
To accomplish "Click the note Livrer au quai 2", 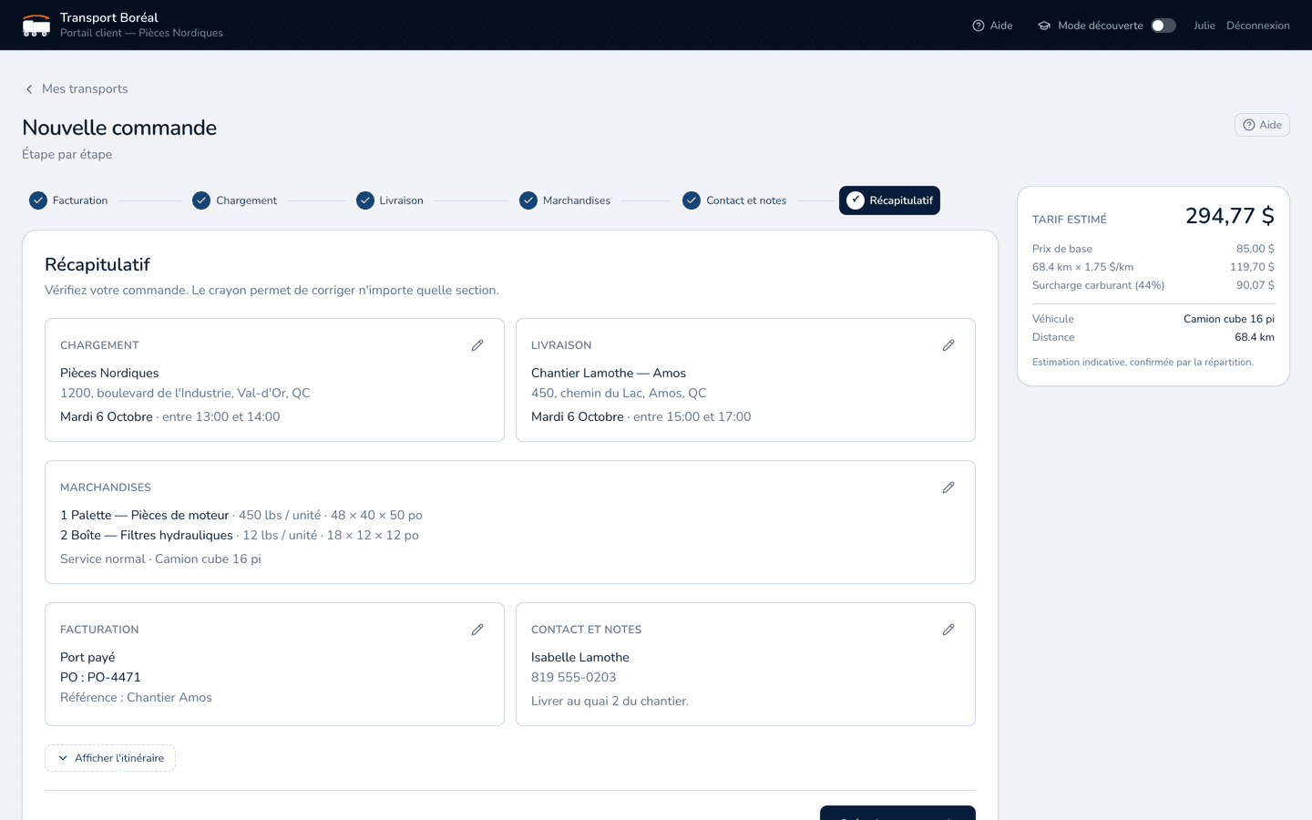I will [610, 701].
